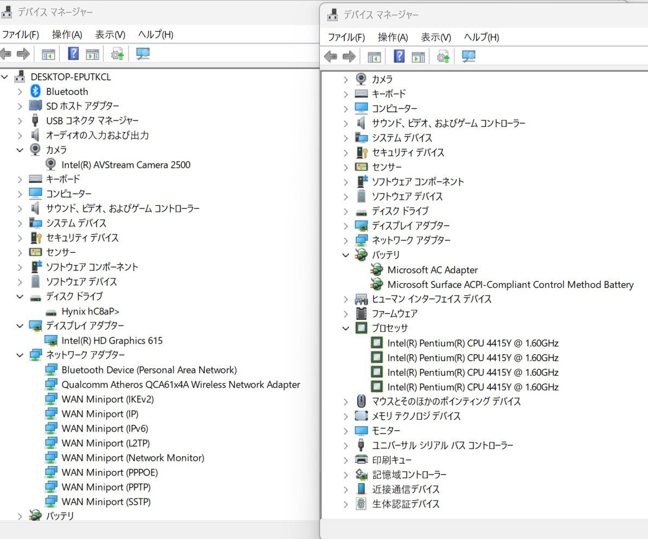Select the Qualcomm Atheros QCA61x4A Wireless Network Adapter
The width and height of the screenshot is (648, 539).
coord(181,384)
